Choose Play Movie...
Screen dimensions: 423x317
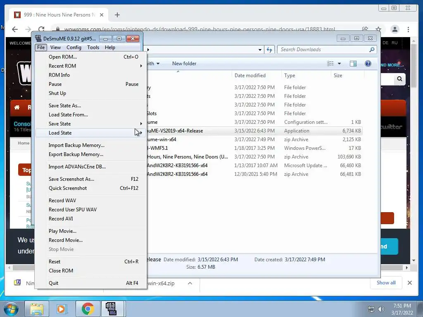coord(91,231)
